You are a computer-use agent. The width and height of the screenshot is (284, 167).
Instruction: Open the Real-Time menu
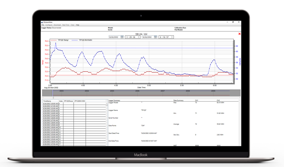click(66, 25)
